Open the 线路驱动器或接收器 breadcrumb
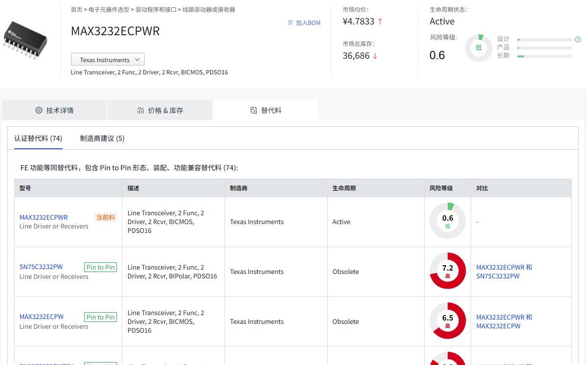Screen dimensions: 587x365 click(x=209, y=9)
